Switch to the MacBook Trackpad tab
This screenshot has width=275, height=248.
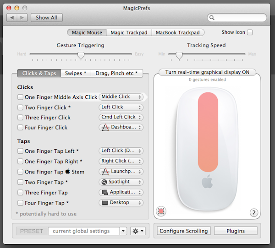point(178,32)
